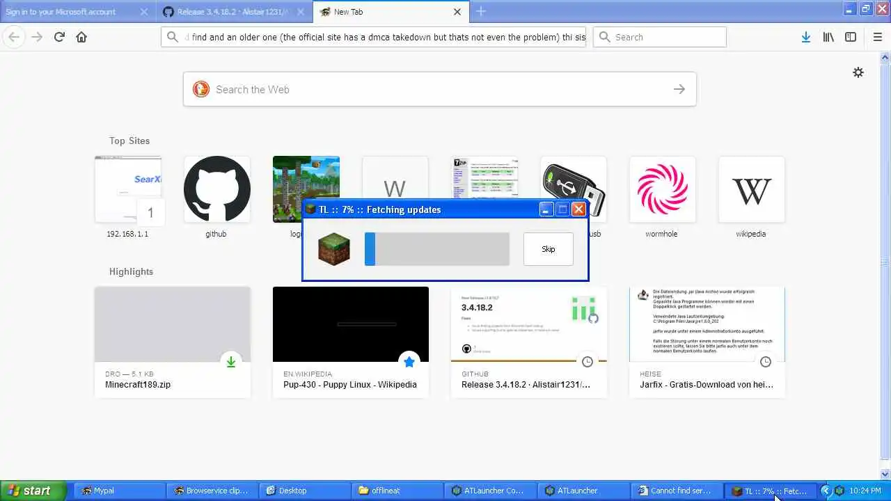Open the Windows start menu
This screenshot has height=501, width=891.
(33, 491)
